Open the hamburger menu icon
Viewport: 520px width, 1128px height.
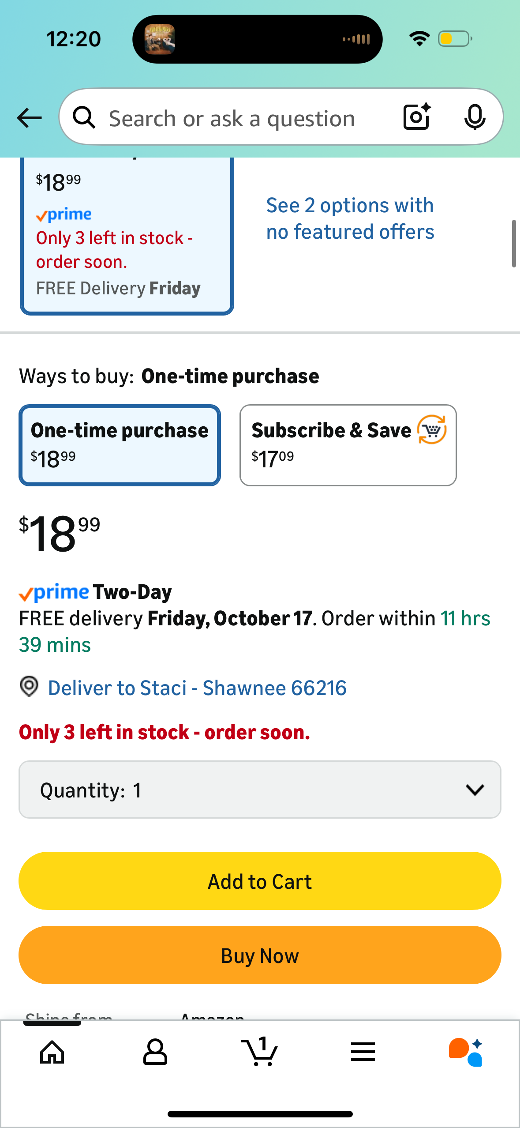tap(363, 1052)
